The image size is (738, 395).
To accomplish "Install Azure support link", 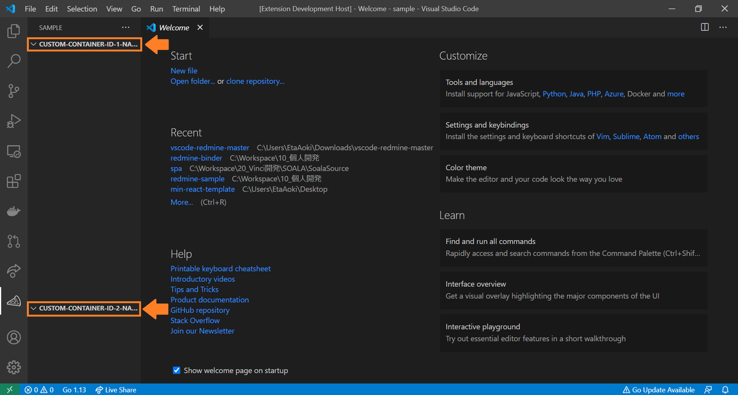I will pos(614,94).
